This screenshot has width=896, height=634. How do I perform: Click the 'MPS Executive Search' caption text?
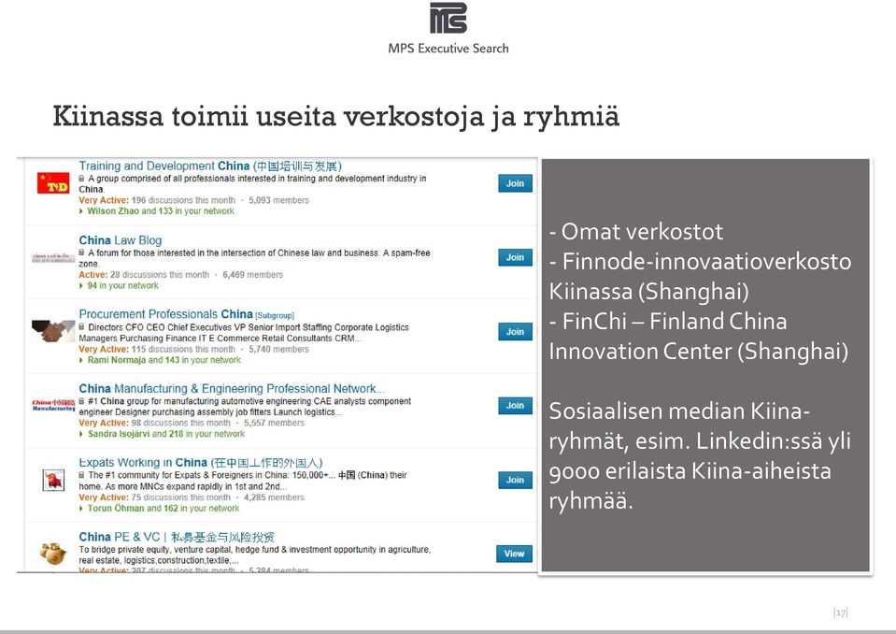click(x=448, y=49)
